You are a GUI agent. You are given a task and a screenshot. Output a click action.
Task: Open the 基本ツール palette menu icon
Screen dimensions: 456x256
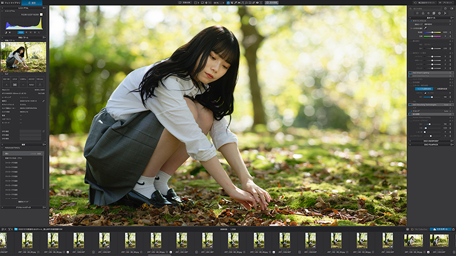[452, 18]
